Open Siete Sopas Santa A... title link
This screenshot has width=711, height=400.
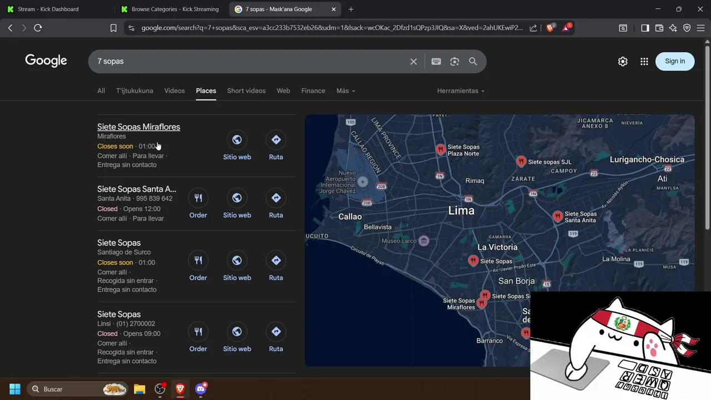pos(137,189)
